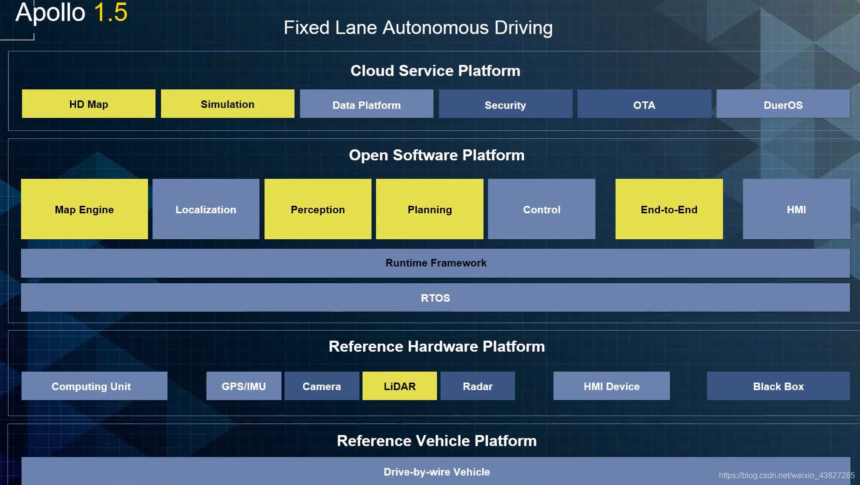Select the End-to-End module
This screenshot has height=485, width=860.
tap(669, 209)
